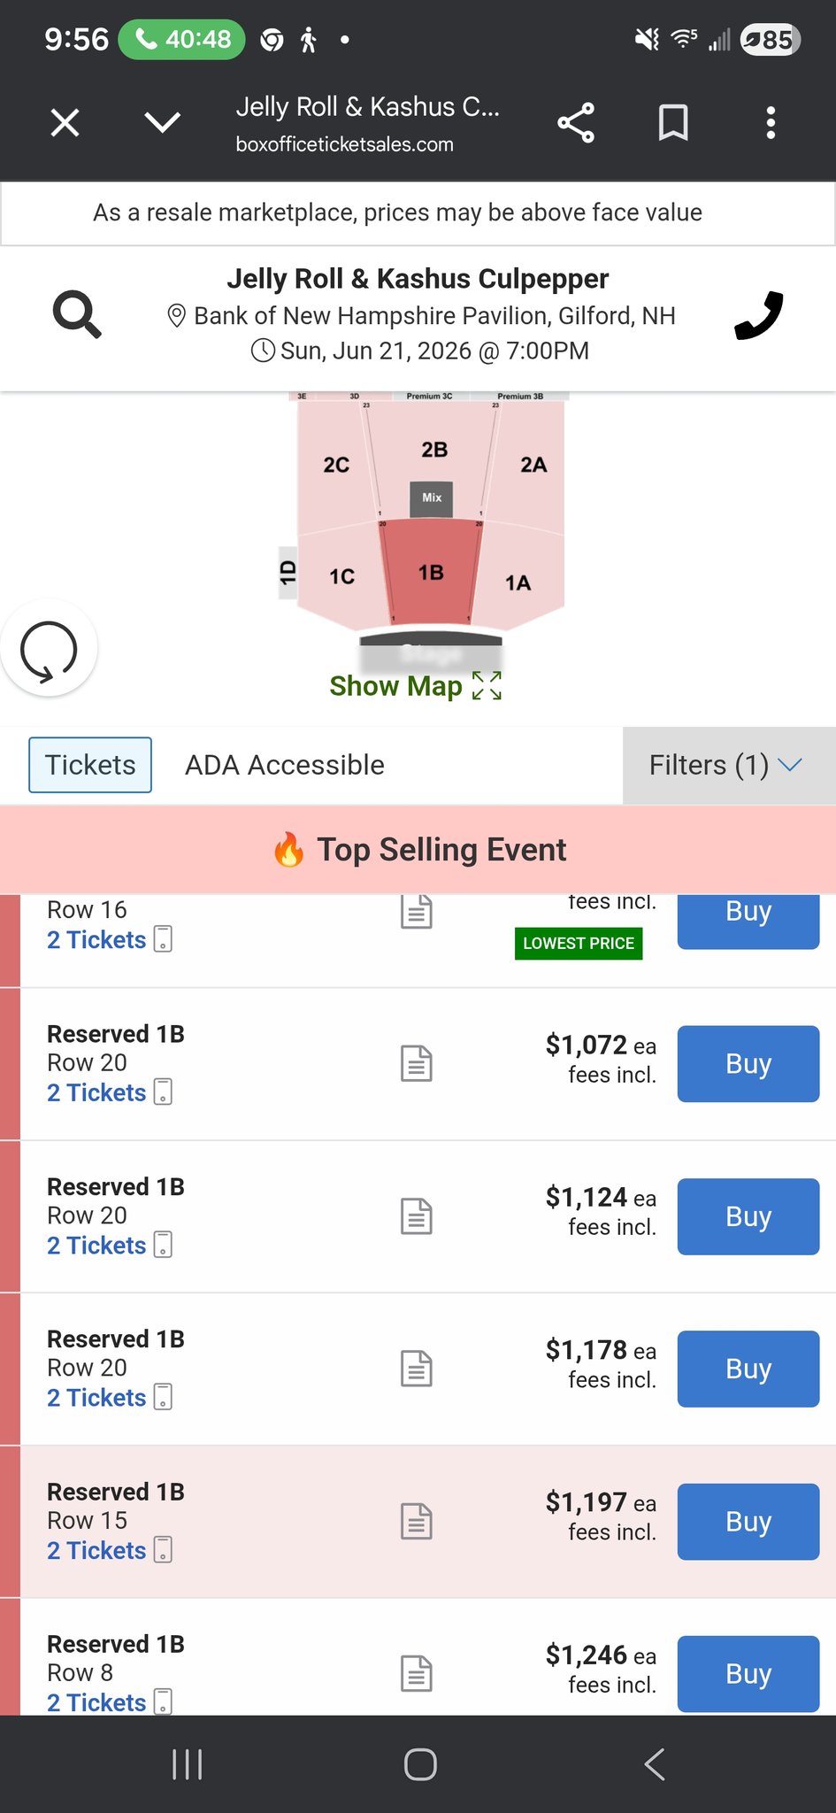The height and width of the screenshot is (1813, 836).
Task: Select section 2A on the seating map
Action: click(533, 465)
